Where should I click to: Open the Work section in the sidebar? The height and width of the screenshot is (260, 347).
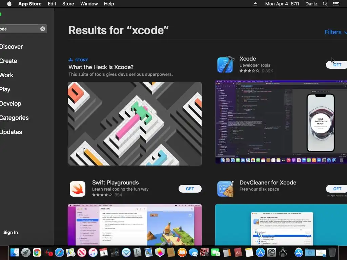[x=7, y=75]
